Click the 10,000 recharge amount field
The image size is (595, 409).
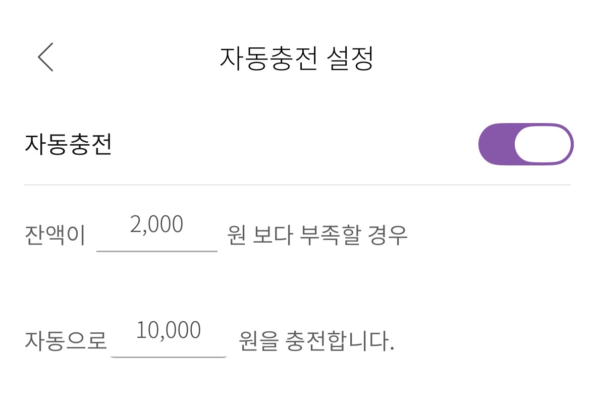coord(169,331)
